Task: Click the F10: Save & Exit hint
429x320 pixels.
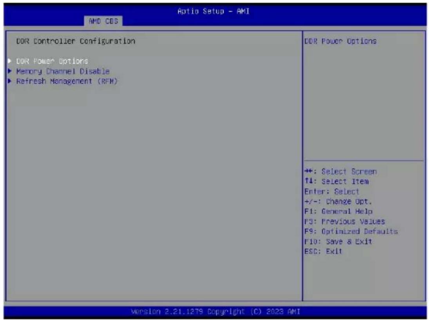Action: click(338, 242)
